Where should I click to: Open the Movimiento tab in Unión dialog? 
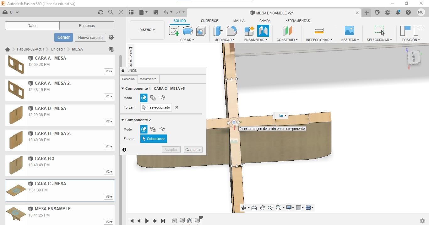click(x=148, y=79)
